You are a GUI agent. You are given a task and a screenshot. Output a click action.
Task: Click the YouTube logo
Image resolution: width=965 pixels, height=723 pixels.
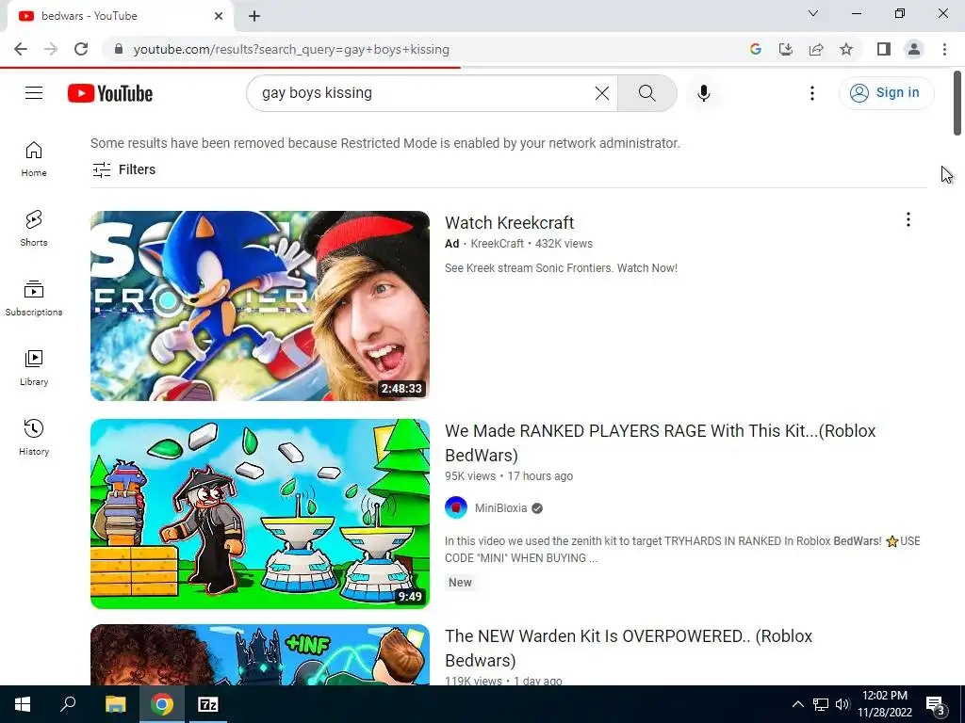[110, 93]
